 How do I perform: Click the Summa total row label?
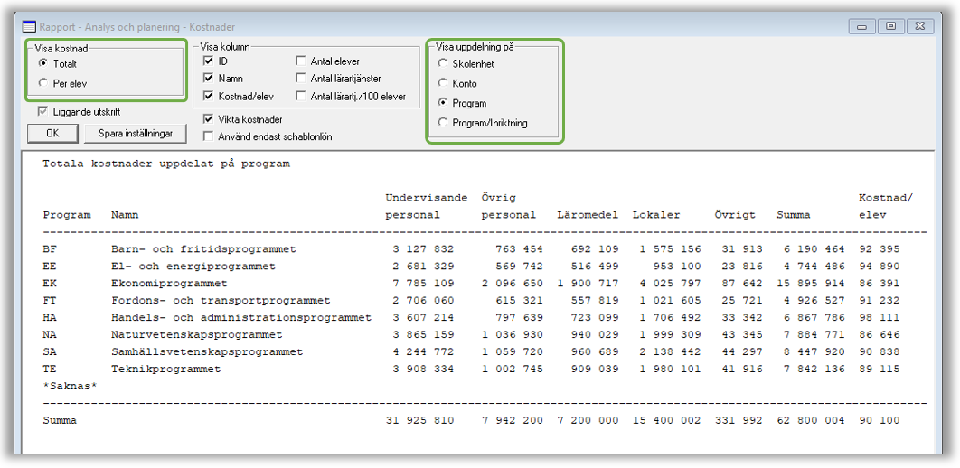(60, 421)
